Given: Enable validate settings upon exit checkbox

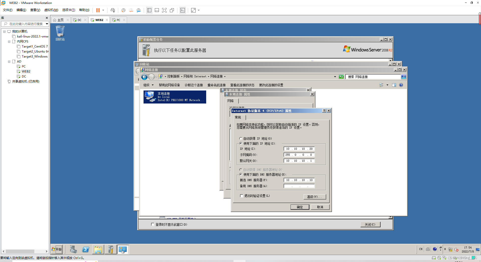Looking at the screenshot, I should point(242,196).
